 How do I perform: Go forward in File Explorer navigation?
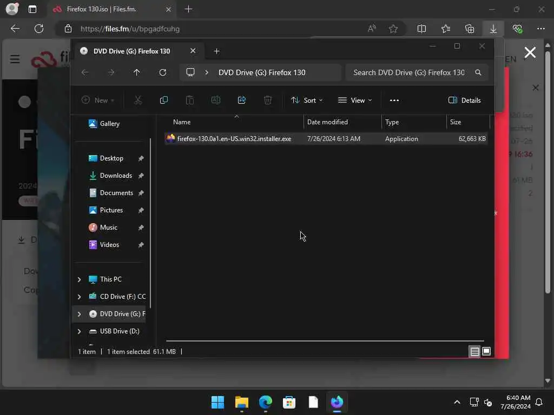[111, 72]
